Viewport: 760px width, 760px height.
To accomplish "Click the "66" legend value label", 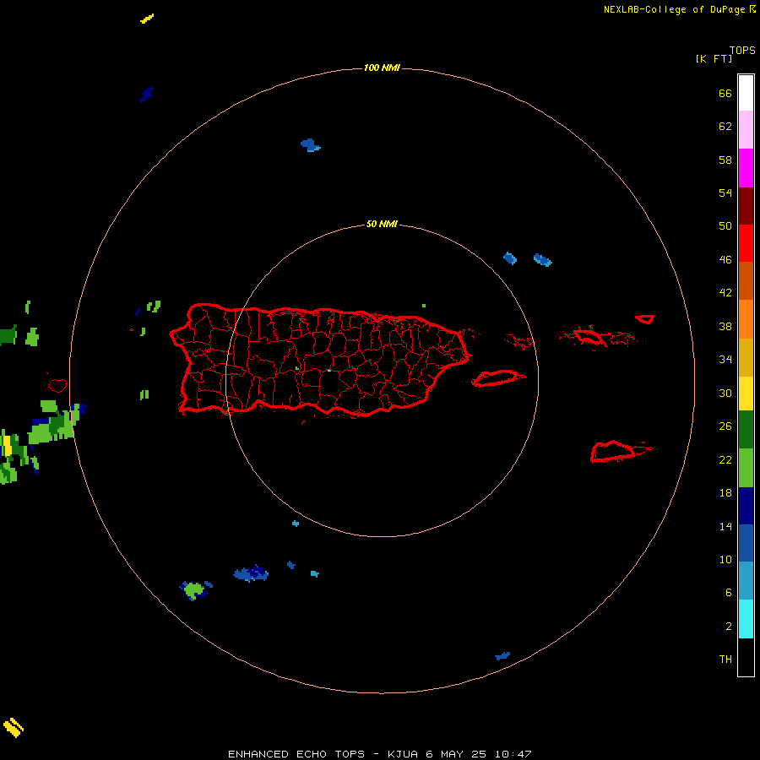I will 725,94.
